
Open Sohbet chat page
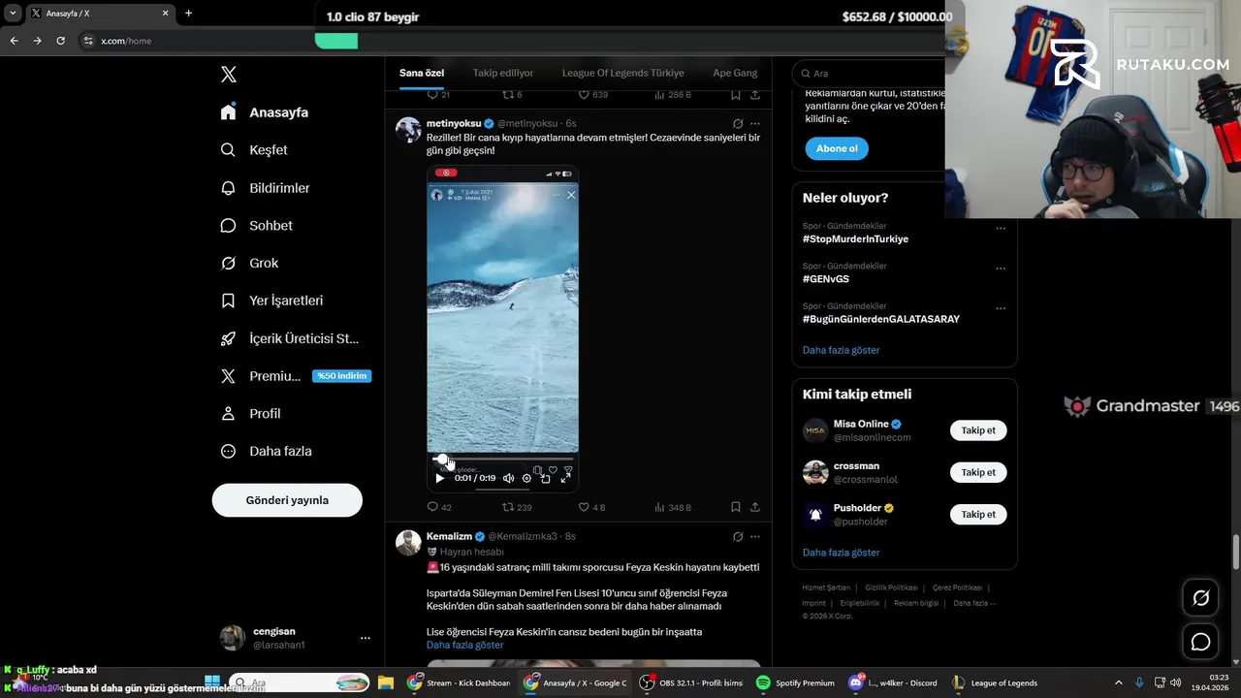click(x=256, y=226)
